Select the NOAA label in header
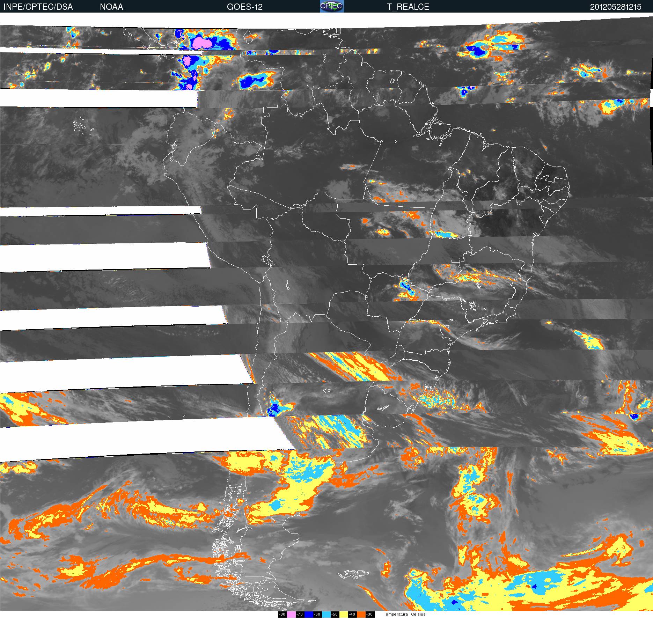The width and height of the screenshot is (653, 618). coord(111,7)
